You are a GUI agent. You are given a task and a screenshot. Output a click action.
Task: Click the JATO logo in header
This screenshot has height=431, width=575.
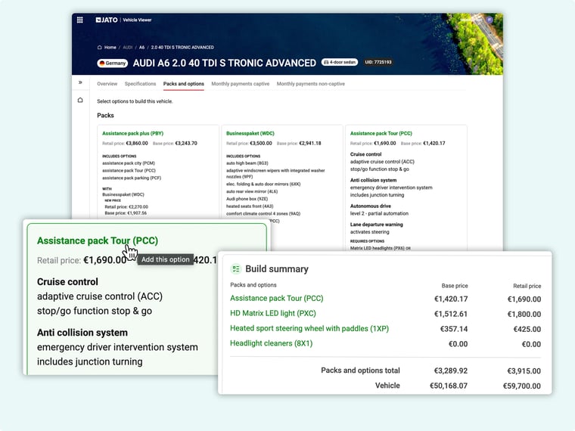tap(107, 20)
